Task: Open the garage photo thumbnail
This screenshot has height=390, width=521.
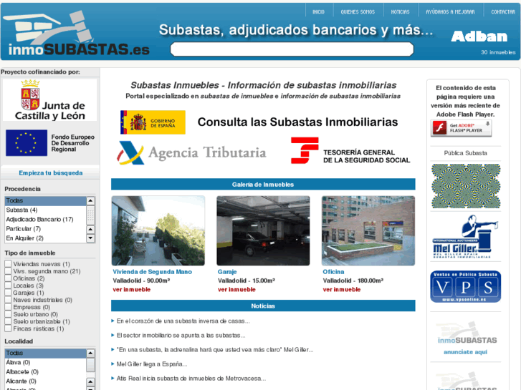Action: pyautogui.click(x=263, y=230)
